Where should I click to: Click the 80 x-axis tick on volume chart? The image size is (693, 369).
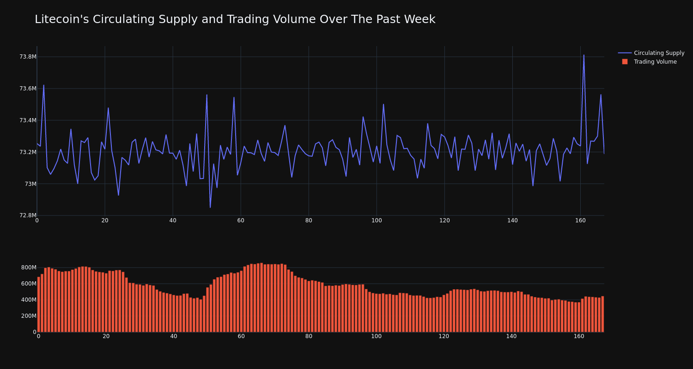(x=309, y=336)
